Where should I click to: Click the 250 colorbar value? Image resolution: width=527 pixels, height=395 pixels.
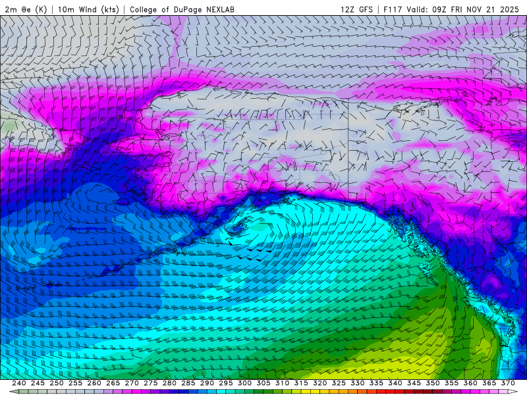57,383
